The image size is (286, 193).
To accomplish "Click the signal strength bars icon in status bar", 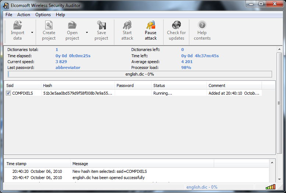I will pyautogui.click(x=271, y=187).
